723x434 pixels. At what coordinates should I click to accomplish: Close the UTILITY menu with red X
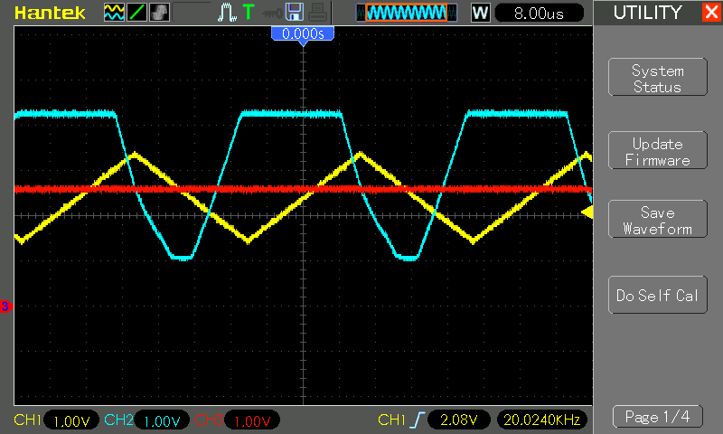[x=711, y=12]
